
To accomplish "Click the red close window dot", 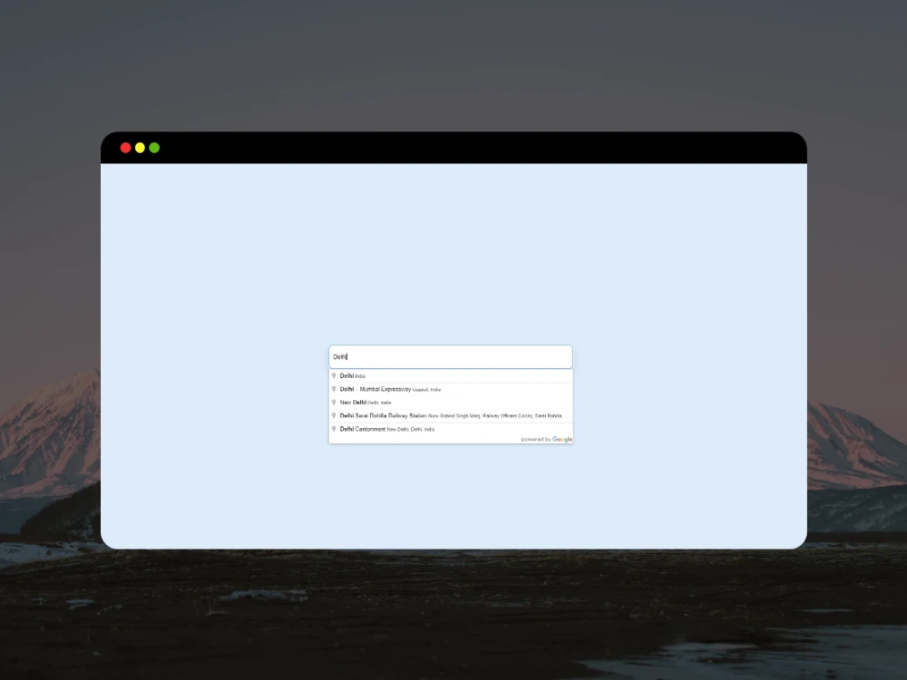I will (125, 148).
